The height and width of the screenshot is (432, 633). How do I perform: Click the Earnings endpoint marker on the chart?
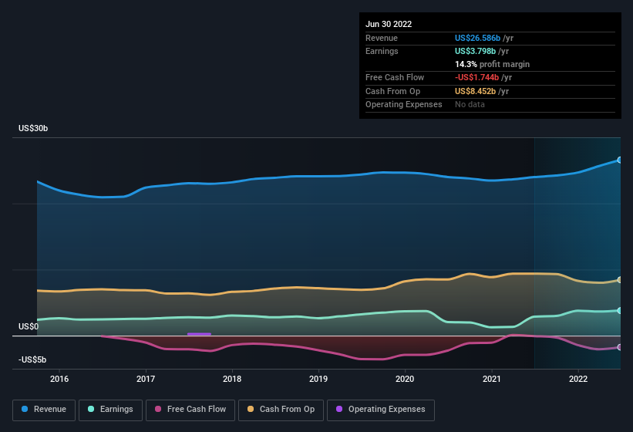620,310
